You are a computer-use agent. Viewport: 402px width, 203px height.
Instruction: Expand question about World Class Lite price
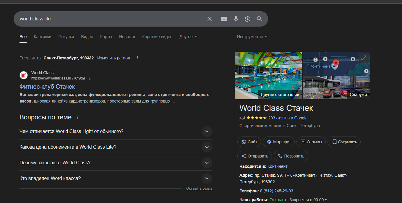pyautogui.click(x=116, y=147)
